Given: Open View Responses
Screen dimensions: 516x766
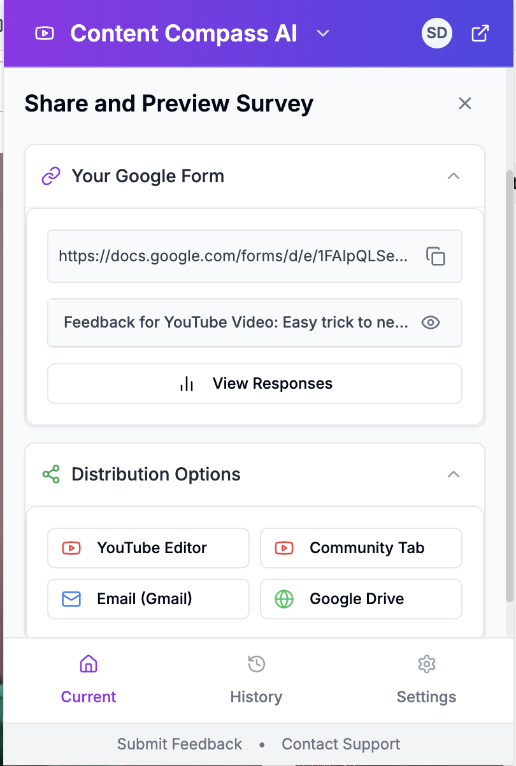Looking at the screenshot, I should click(255, 384).
